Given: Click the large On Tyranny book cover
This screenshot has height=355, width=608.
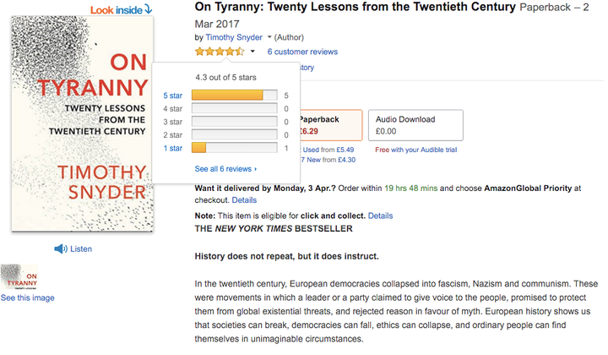Looking at the screenshot, I should coord(82,124).
